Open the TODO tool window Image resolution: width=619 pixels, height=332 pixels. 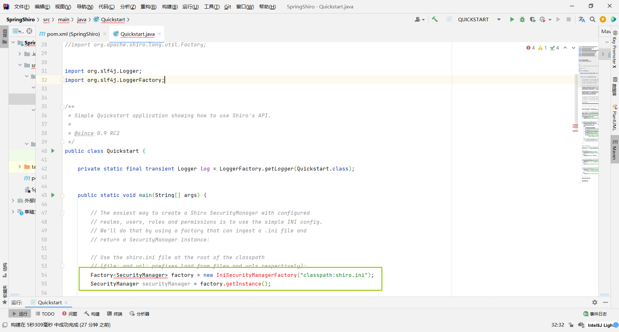coord(45,314)
